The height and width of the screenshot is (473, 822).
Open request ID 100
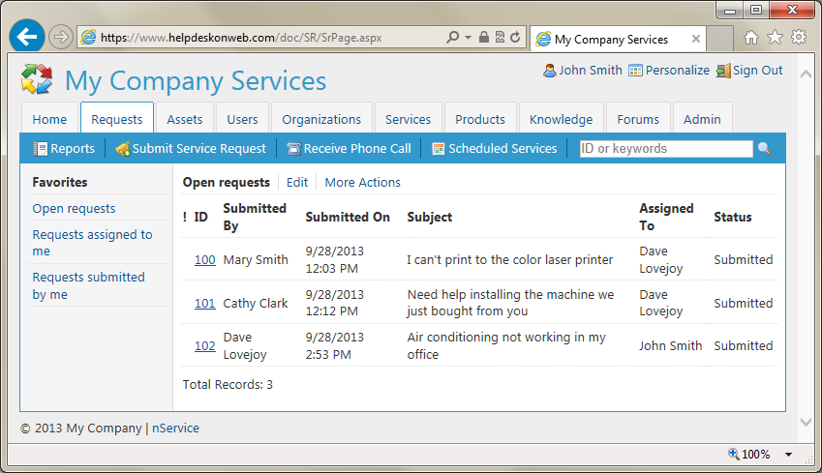pyautogui.click(x=205, y=260)
